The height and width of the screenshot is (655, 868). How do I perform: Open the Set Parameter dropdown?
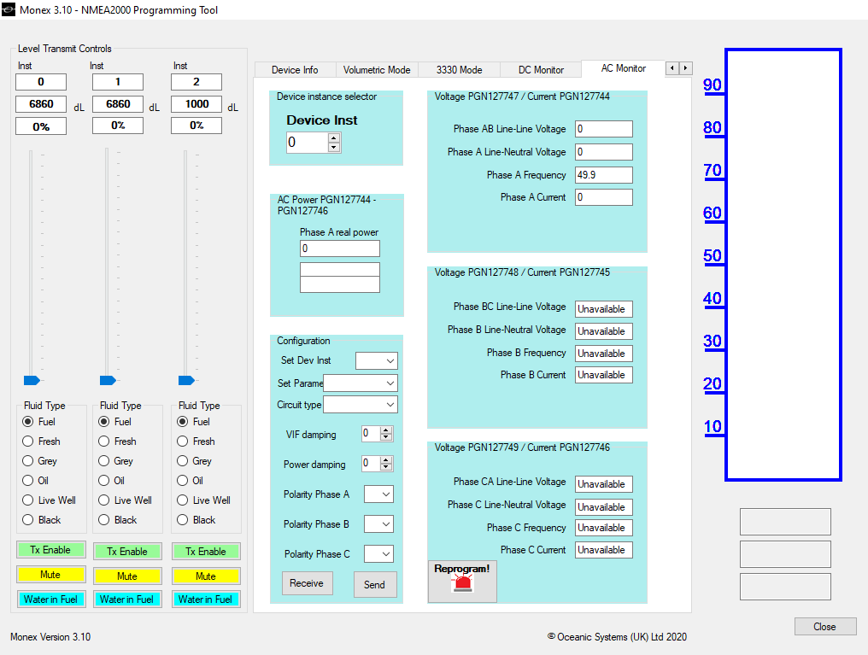coord(361,383)
